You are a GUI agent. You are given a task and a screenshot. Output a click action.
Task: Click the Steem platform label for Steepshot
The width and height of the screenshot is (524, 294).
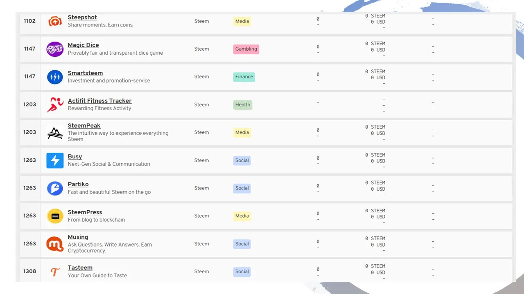(x=201, y=21)
